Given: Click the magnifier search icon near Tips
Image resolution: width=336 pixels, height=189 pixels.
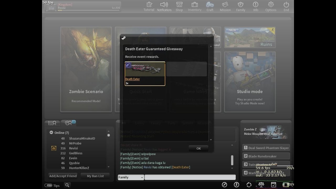Looking at the screenshot, I should [67, 185].
